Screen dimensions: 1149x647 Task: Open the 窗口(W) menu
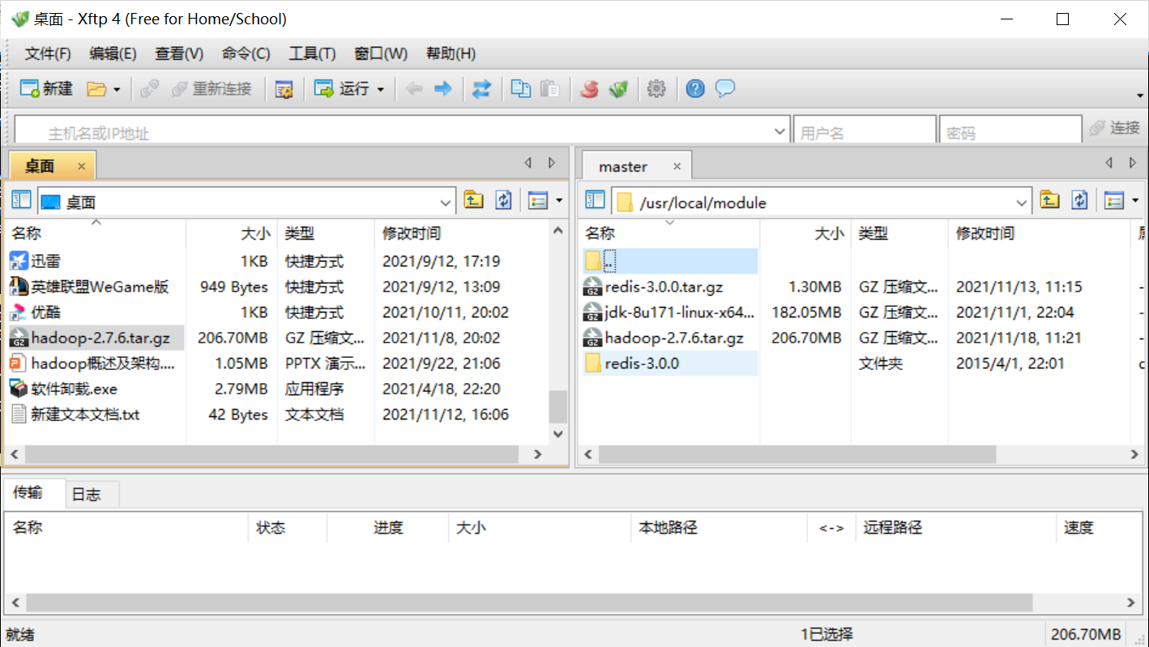(381, 54)
